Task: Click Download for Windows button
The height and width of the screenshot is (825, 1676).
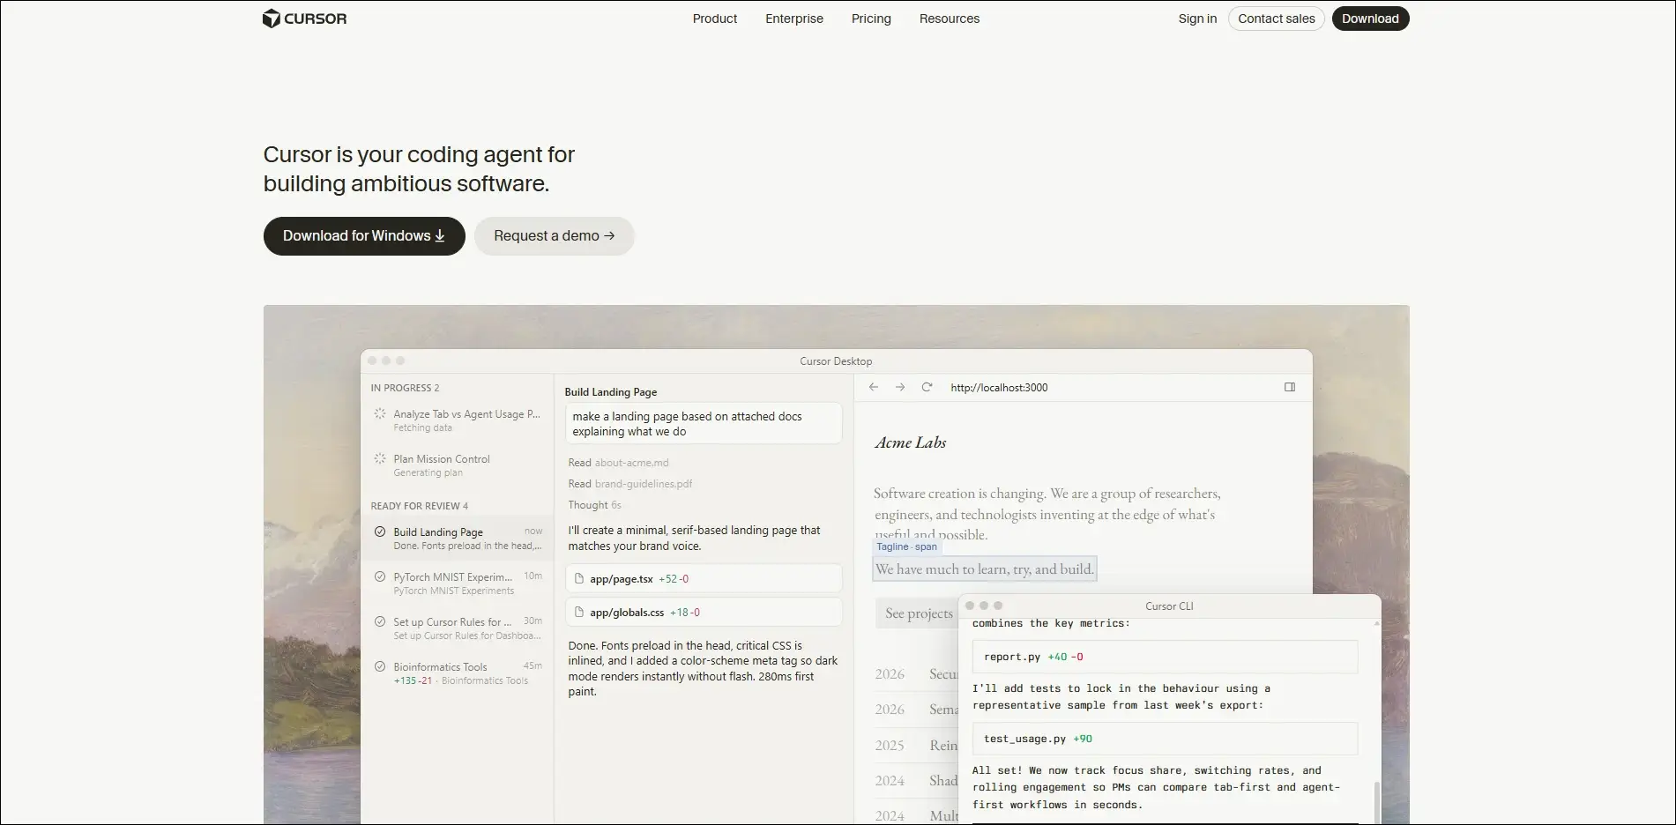Action: point(364,236)
